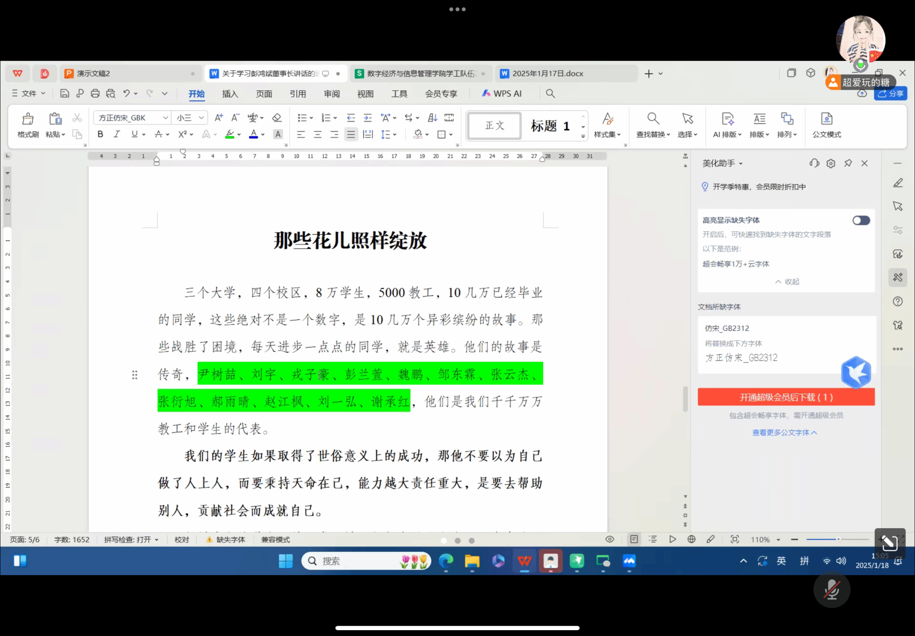Apply center text alignment
This screenshot has height=636, width=915.
coord(318,135)
